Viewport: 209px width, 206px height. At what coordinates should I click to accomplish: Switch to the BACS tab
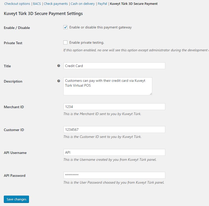(x=37, y=4)
